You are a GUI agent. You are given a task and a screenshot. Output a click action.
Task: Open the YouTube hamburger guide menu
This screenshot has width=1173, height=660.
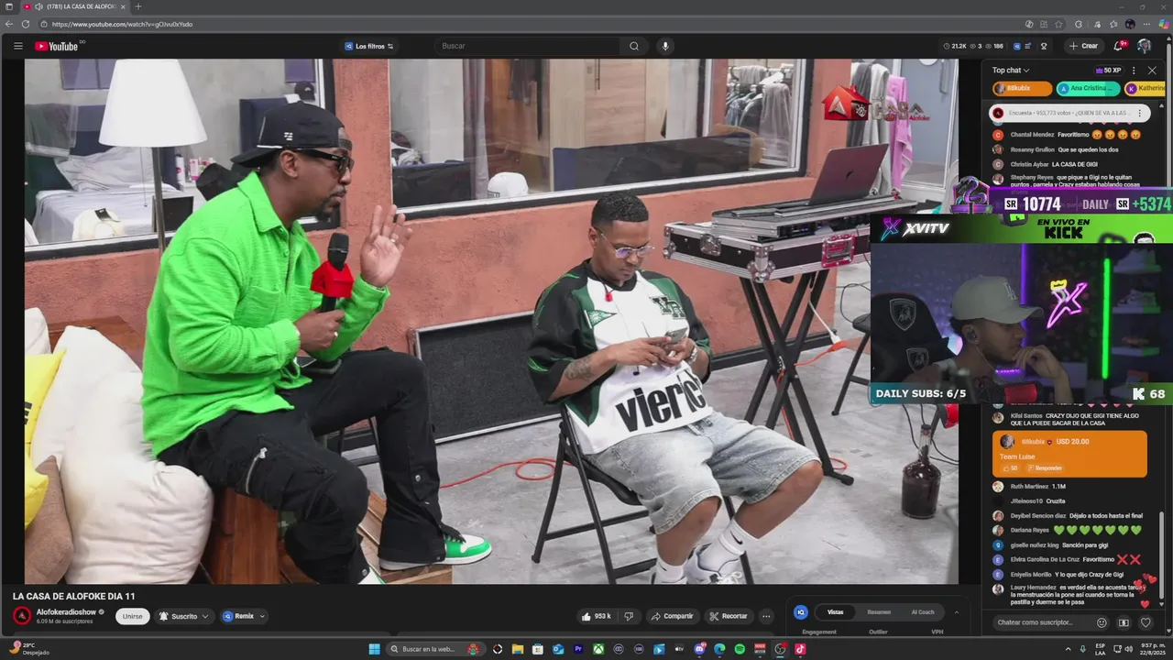coord(17,46)
